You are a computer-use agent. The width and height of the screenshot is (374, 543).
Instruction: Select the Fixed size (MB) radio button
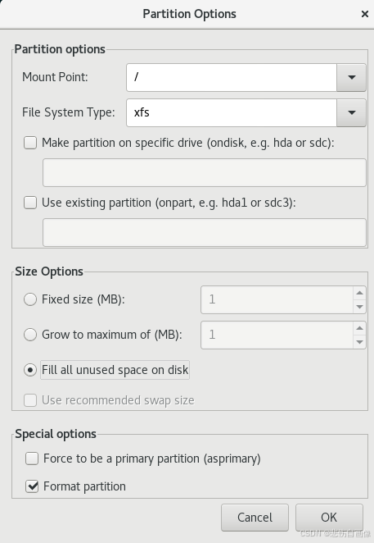pos(30,299)
